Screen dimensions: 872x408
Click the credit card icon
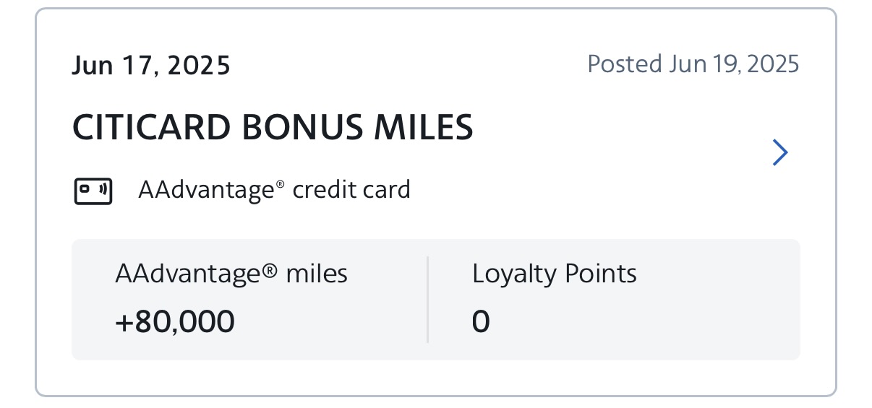93,191
